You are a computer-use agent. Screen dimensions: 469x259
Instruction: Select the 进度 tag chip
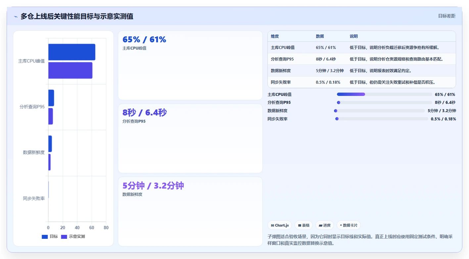[x=325, y=225]
